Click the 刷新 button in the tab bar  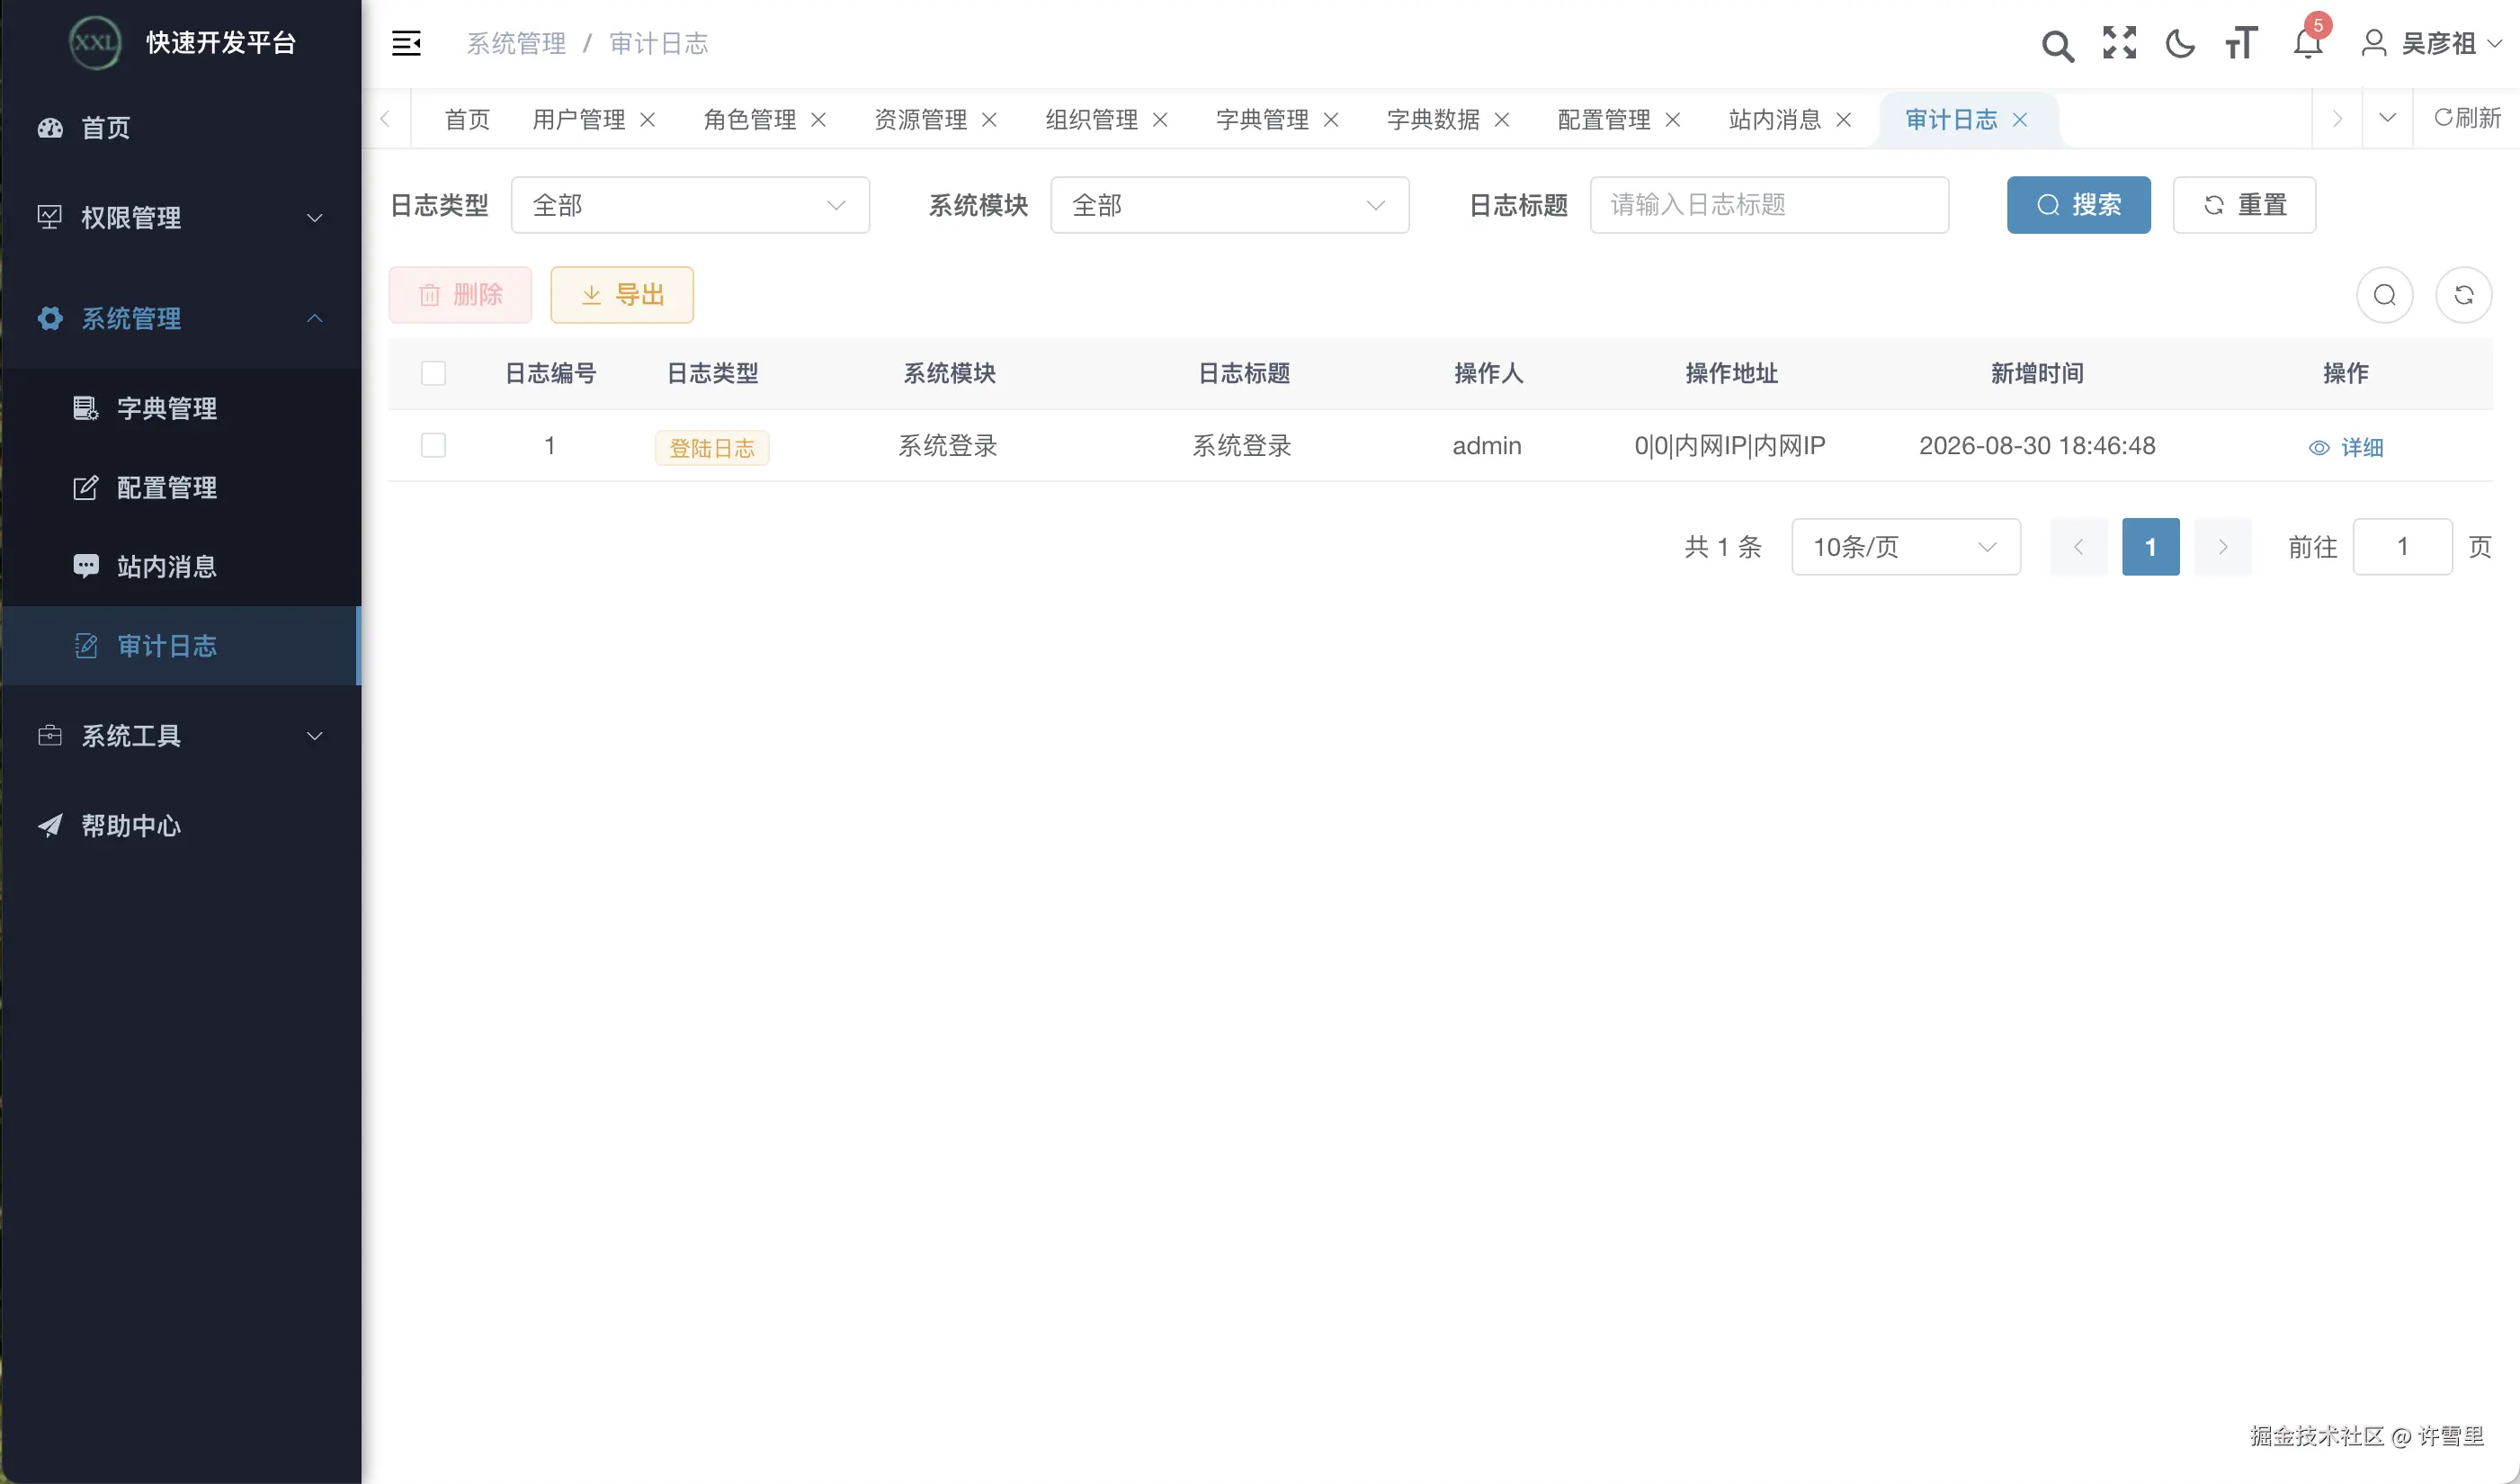(x=2467, y=119)
